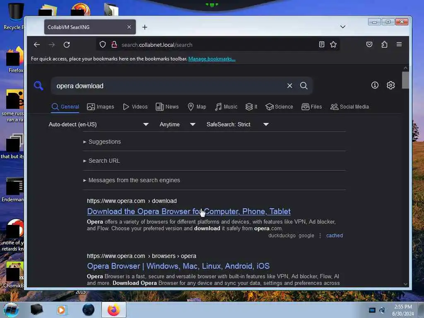Submit search with the magnifier button
This screenshot has height=318, width=424.
point(304,86)
